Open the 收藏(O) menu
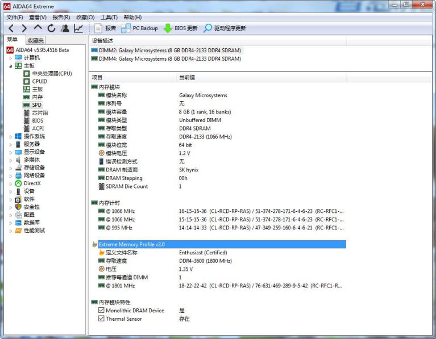Viewport: 436px width, 339px height. pos(85,17)
